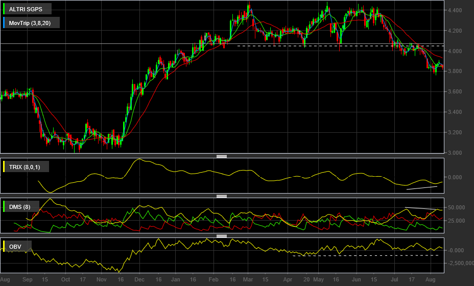Click the 3.800 price axis label
The height and width of the screenshot is (286, 474).
[455, 71]
